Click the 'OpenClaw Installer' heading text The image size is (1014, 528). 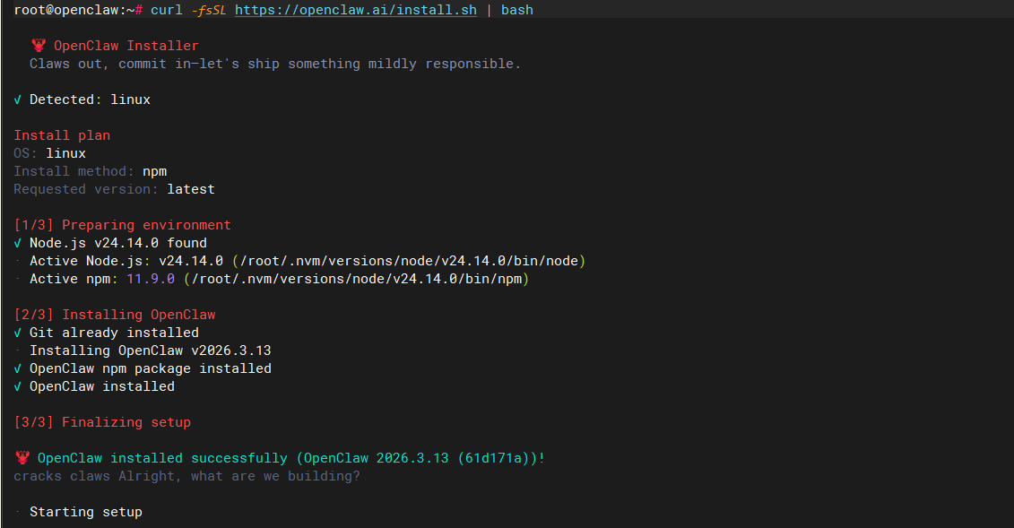pyautogui.click(x=126, y=46)
